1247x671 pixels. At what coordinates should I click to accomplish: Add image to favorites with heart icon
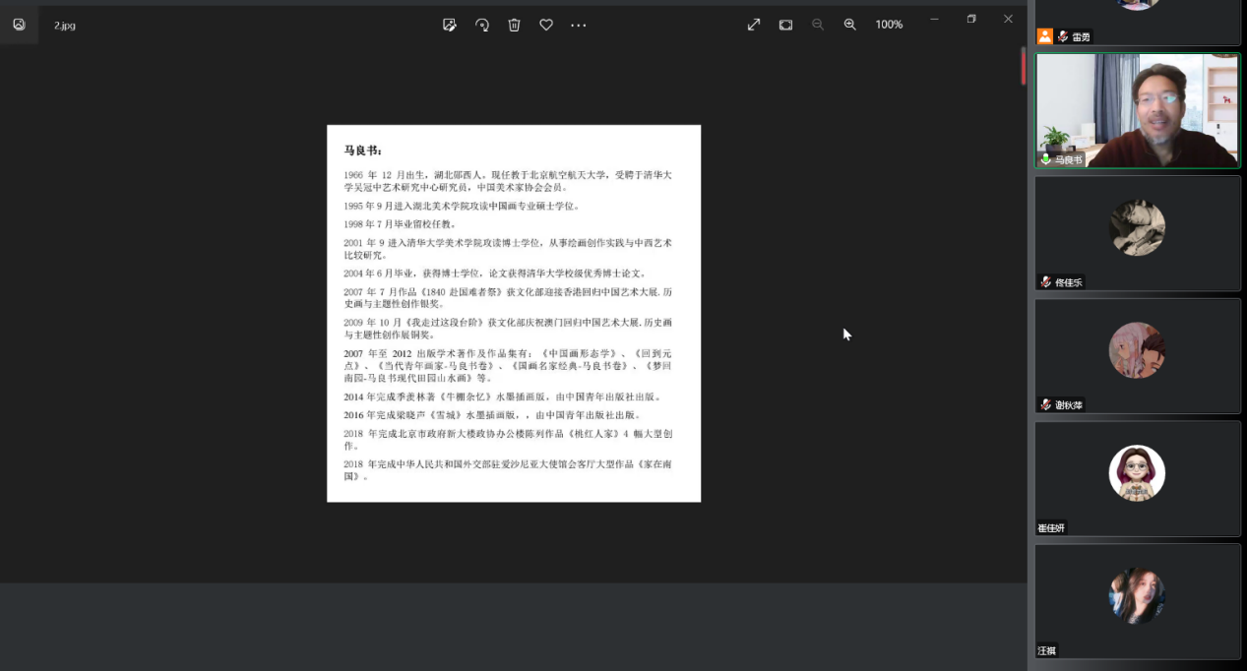(546, 25)
